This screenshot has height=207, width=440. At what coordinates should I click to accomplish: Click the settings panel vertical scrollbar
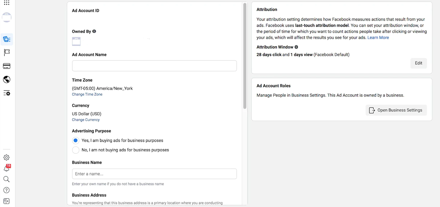[245, 56]
